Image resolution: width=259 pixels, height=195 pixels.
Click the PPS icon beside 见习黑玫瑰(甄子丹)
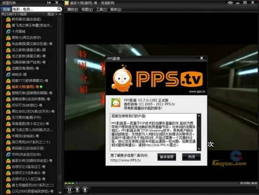[x=8, y=118]
